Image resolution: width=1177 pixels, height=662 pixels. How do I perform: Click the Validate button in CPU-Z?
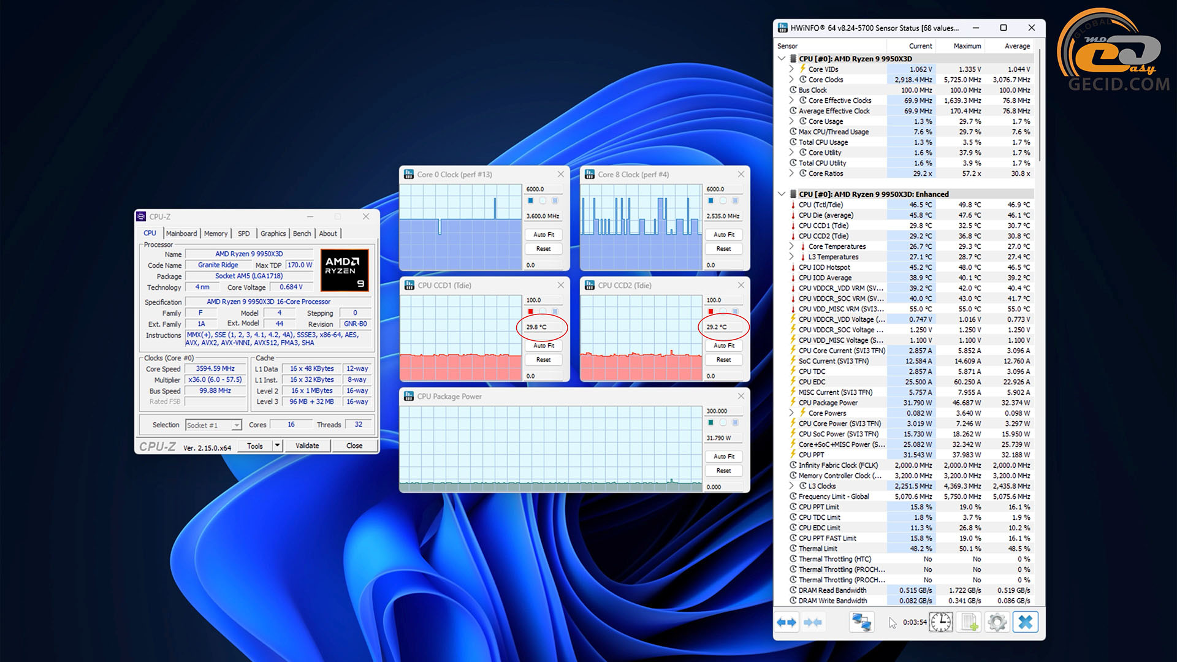307,446
